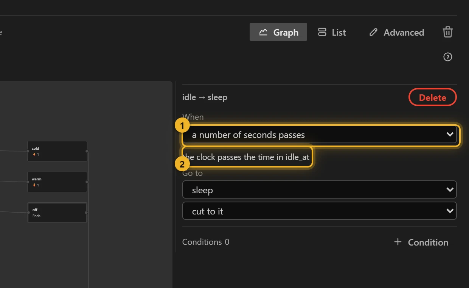The height and width of the screenshot is (288, 469).
Task: Select the 'off' node in the graph
Action: coord(57,212)
